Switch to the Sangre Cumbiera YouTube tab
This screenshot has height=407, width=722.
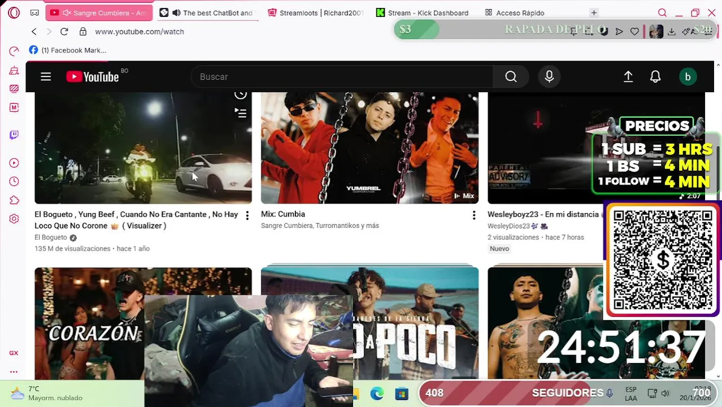coord(99,12)
